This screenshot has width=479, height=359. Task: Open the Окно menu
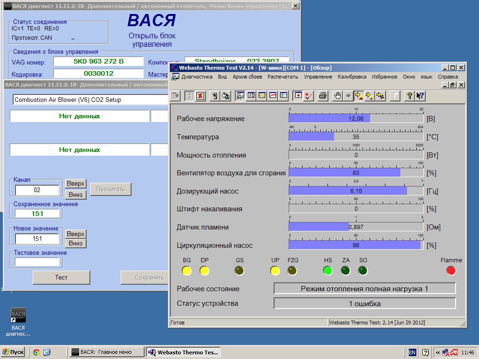point(409,77)
